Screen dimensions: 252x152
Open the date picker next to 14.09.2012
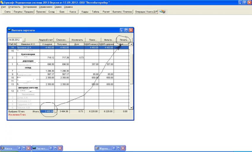pos(24,40)
